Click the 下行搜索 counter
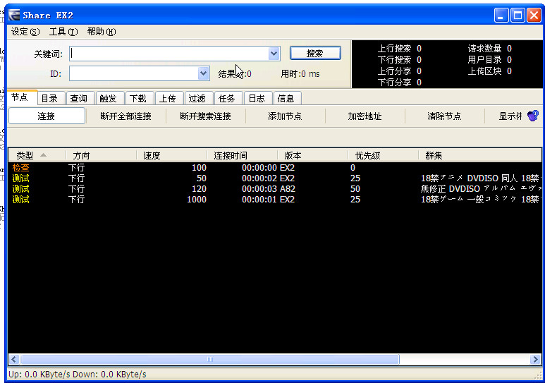Image resolution: width=545 pixels, height=383 pixels. (400, 60)
